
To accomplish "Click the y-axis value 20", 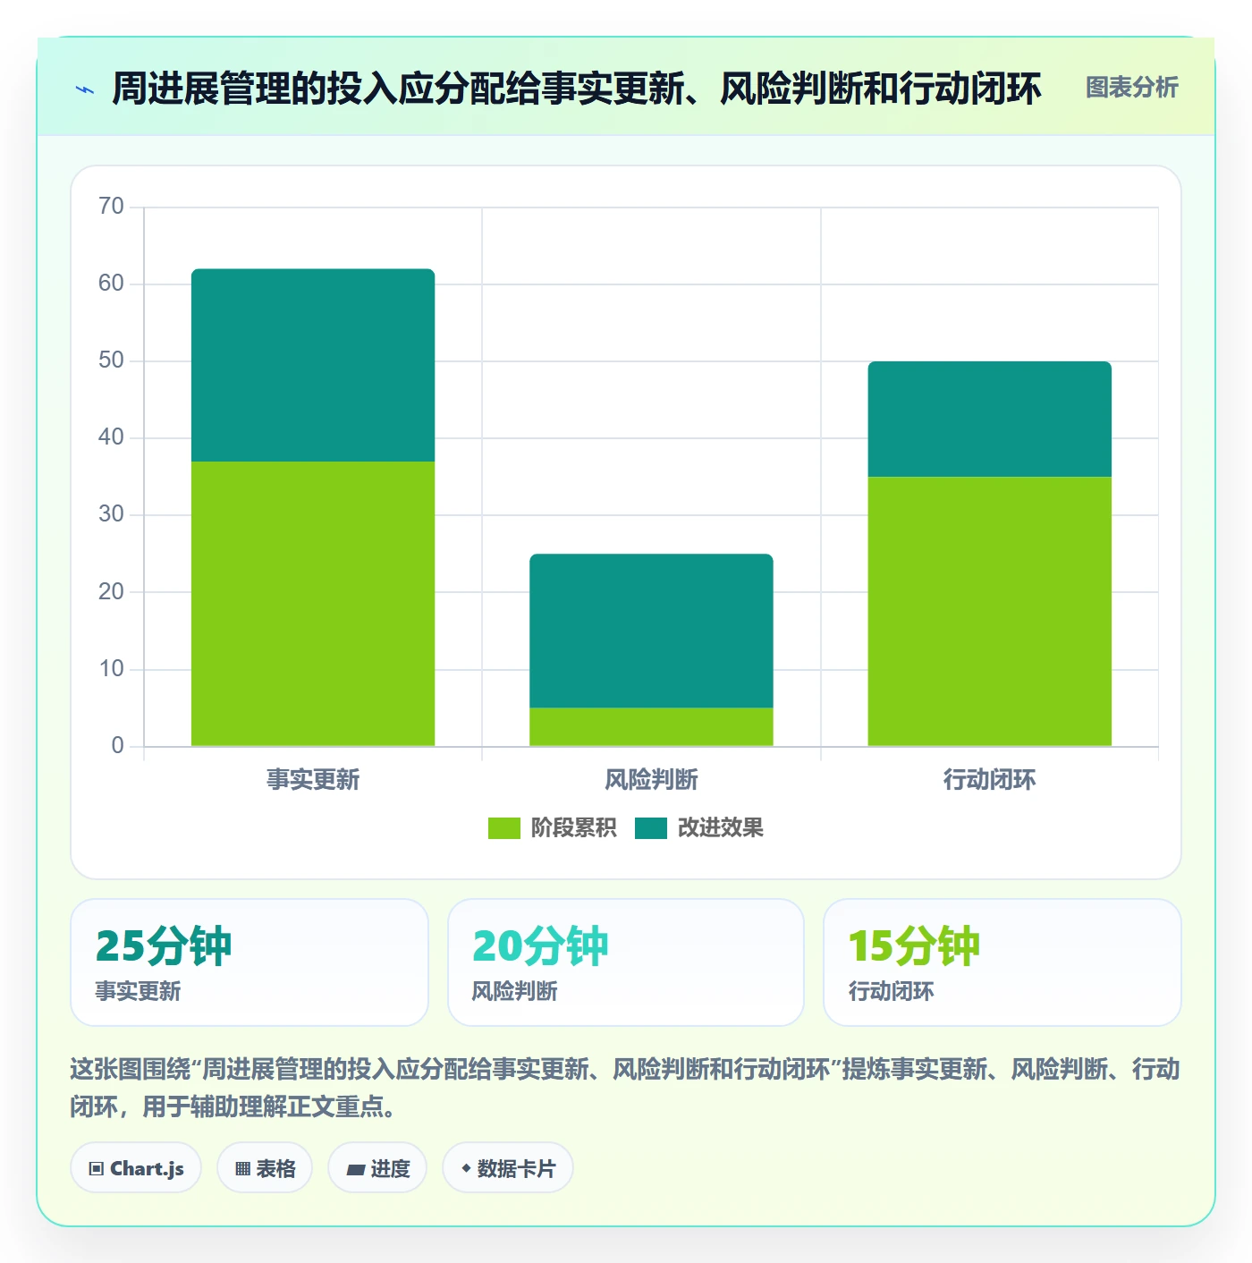I will 112,591.
